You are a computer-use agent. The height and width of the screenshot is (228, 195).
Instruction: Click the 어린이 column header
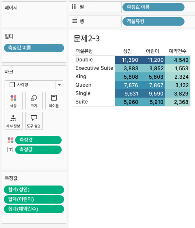(x=153, y=51)
